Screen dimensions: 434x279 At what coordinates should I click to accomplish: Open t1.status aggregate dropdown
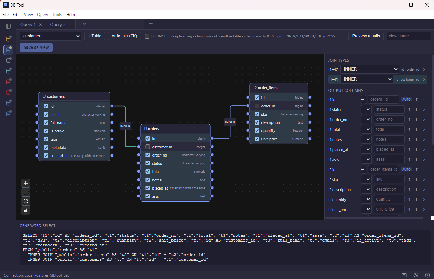click(x=367, y=110)
